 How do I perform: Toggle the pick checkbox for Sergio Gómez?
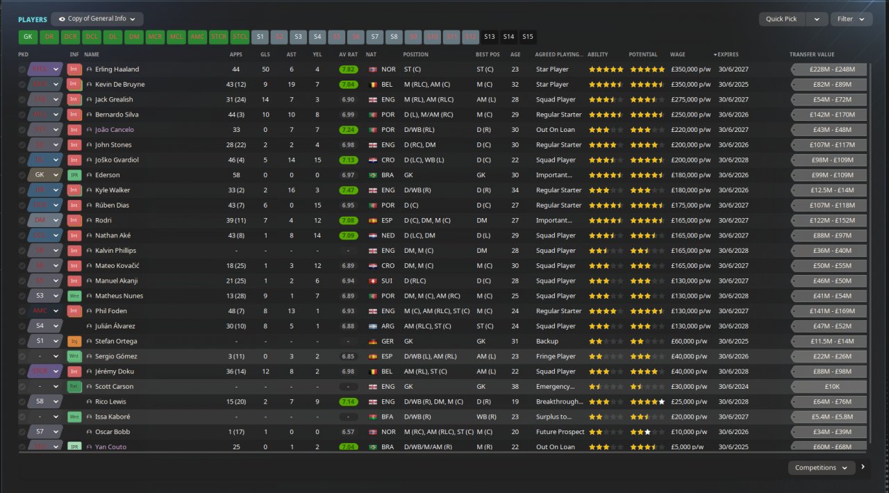tap(22, 356)
